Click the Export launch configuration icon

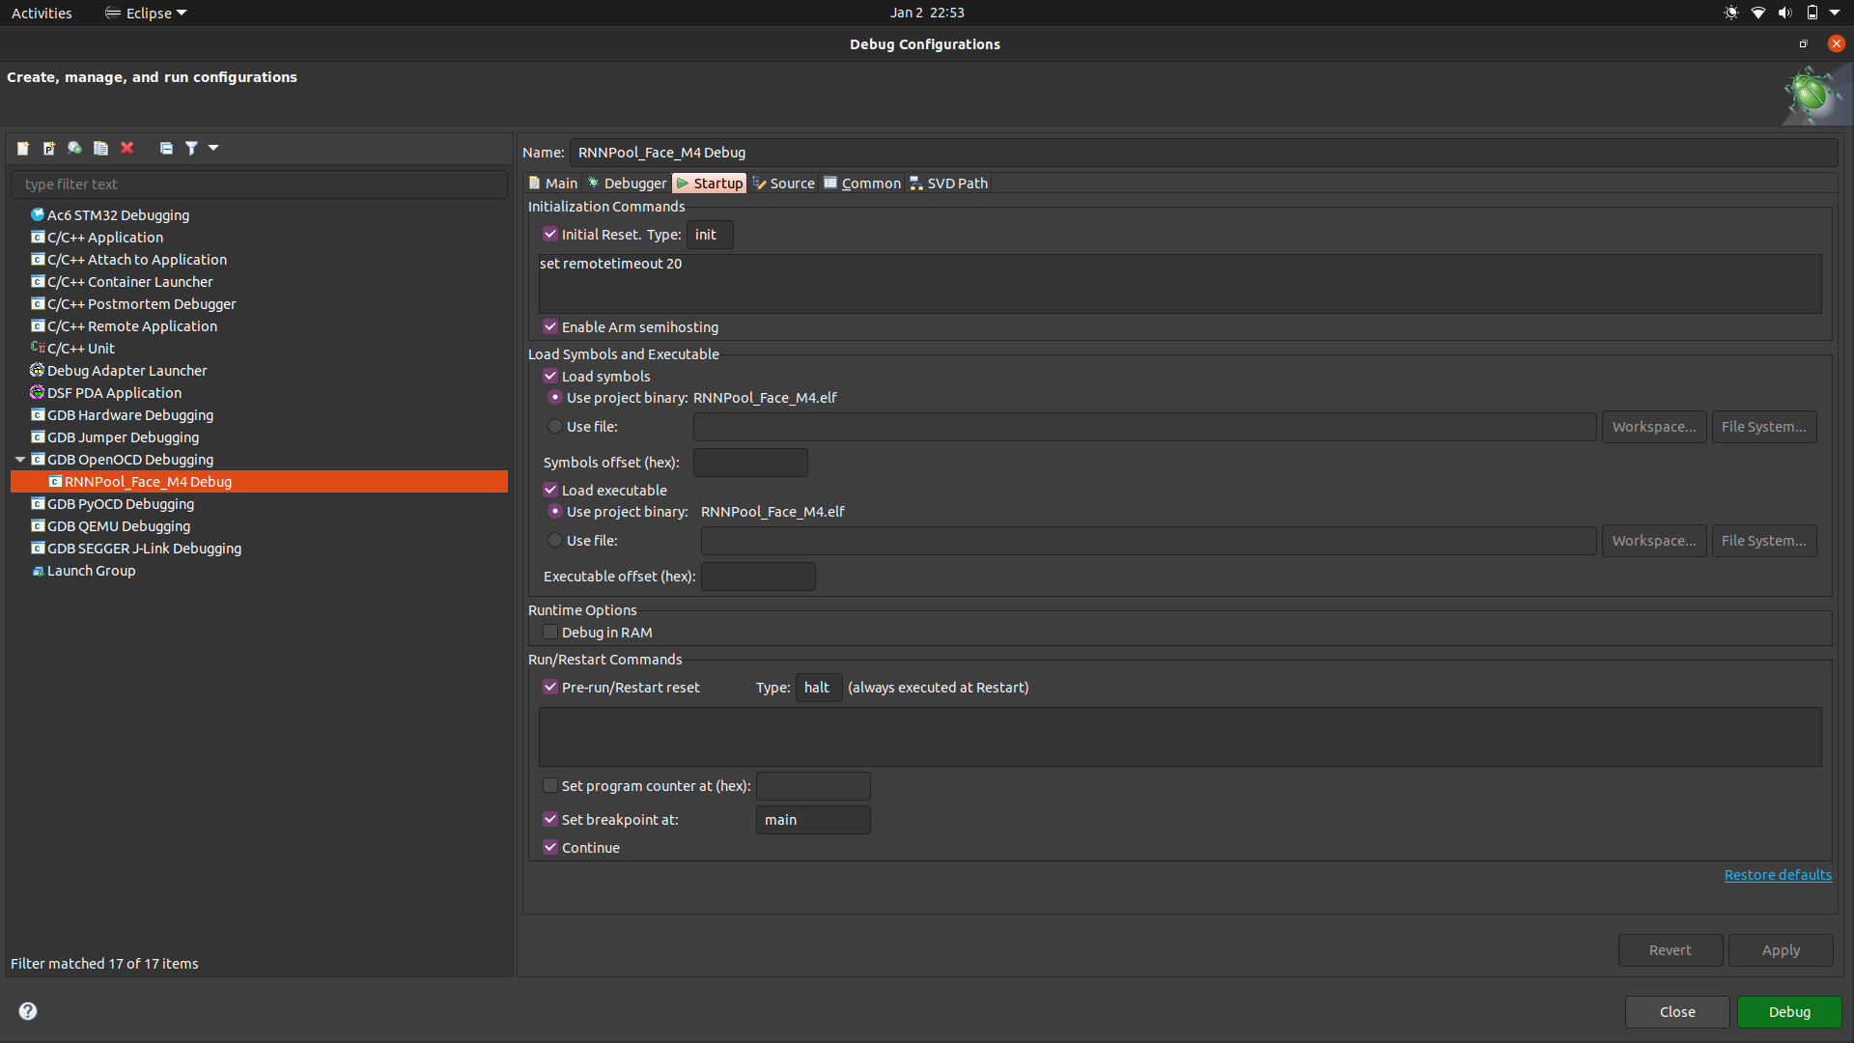click(75, 148)
